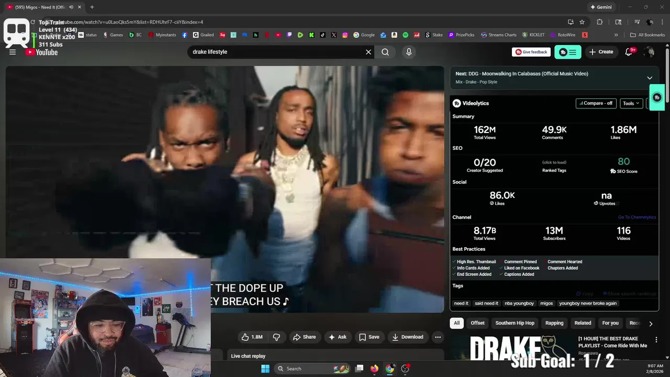Open the account avatar menu
Screen dimensions: 670x377
pos(650,52)
